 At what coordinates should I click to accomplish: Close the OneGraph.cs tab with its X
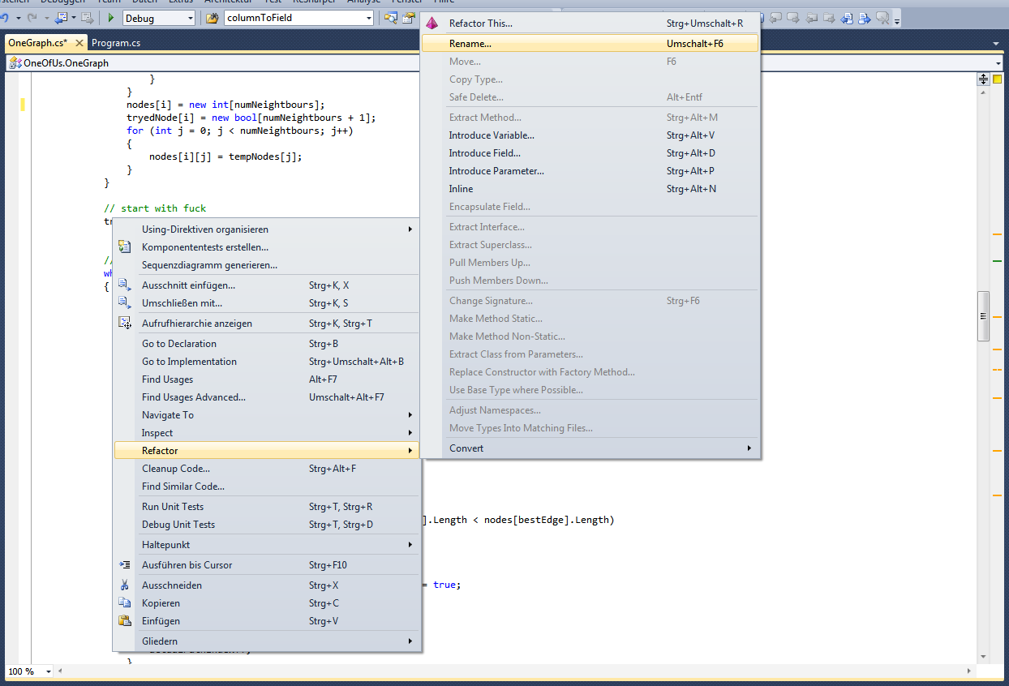tap(80, 43)
